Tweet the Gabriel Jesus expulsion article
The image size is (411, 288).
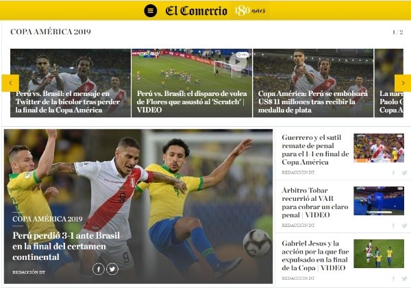pyautogui.click(x=404, y=278)
